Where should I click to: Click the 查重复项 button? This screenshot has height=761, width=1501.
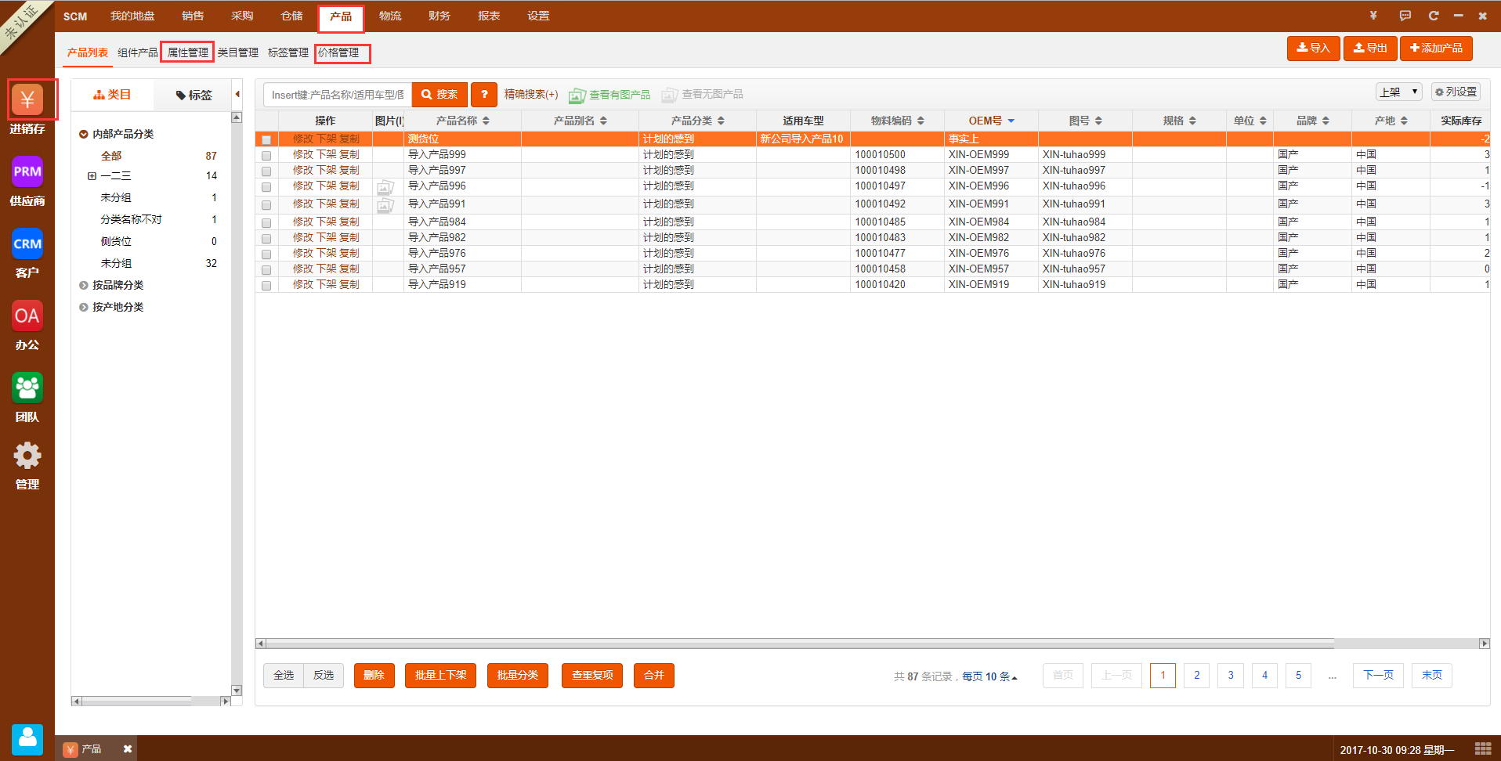[x=592, y=675]
